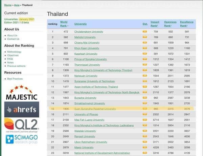The height and width of the screenshot is (156, 203).
Task: Open details icon for Rangsit University row
Action: pos(144,136)
